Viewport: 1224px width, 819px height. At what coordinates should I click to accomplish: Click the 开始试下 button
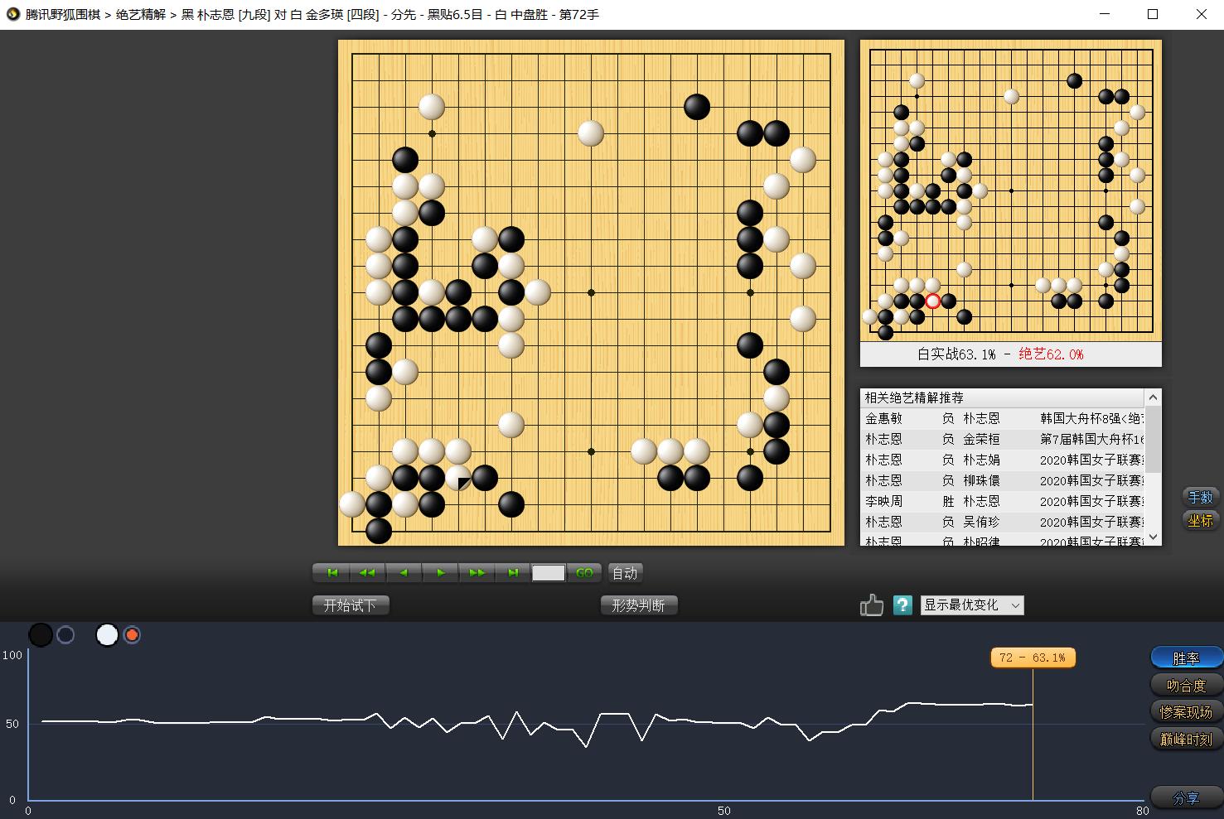[x=350, y=605]
